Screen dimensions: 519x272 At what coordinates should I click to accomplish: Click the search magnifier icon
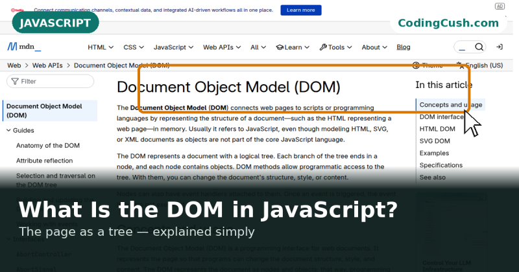[479, 47]
